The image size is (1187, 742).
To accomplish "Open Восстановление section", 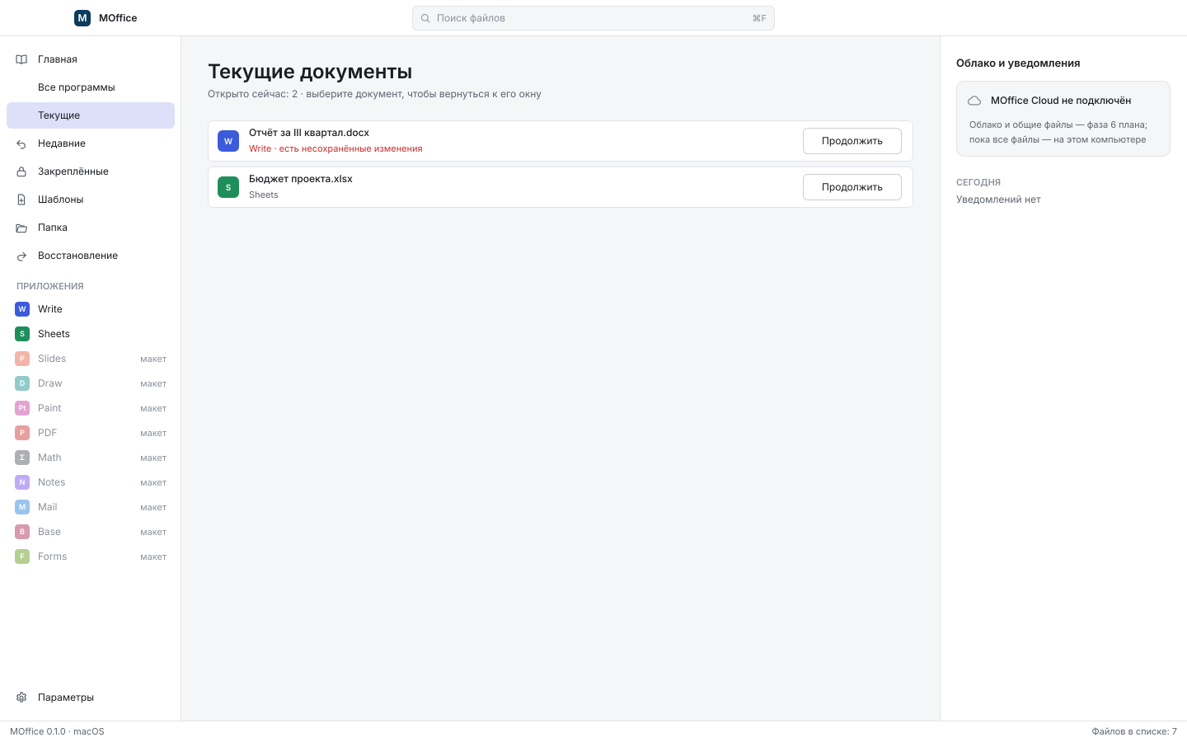I will click(x=91, y=256).
